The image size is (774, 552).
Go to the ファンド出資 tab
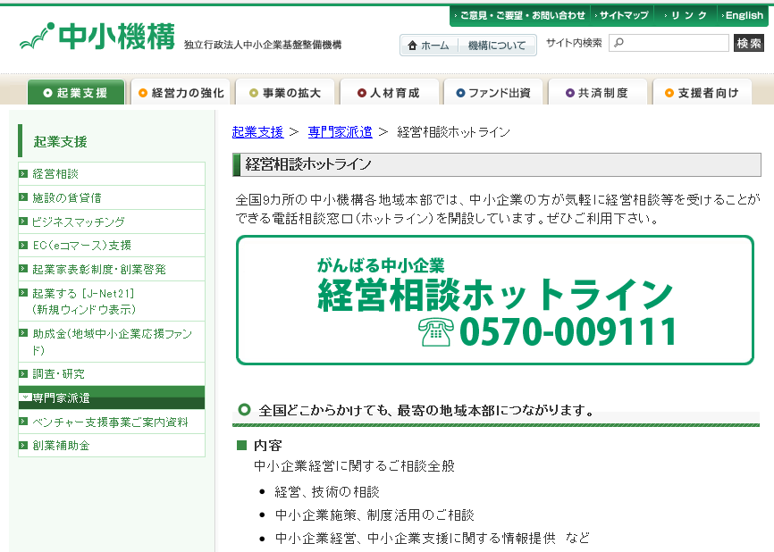pyautogui.click(x=493, y=93)
